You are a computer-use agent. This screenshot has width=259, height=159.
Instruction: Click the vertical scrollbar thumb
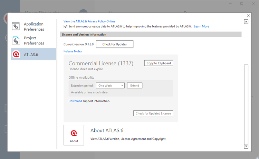pyautogui.click(x=246, y=103)
